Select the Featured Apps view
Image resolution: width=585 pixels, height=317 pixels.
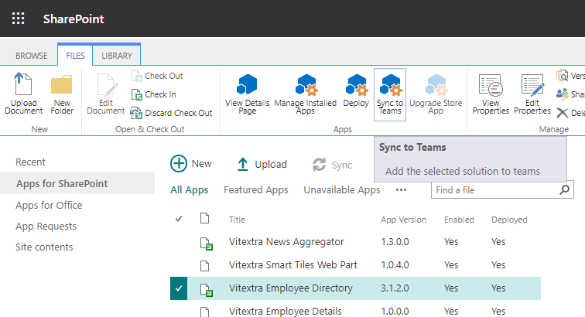[x=256, y=190]
